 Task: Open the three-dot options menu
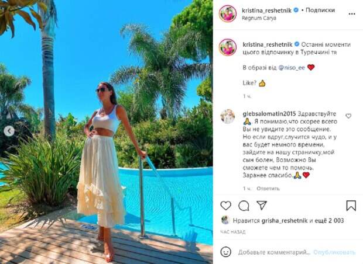352,14
